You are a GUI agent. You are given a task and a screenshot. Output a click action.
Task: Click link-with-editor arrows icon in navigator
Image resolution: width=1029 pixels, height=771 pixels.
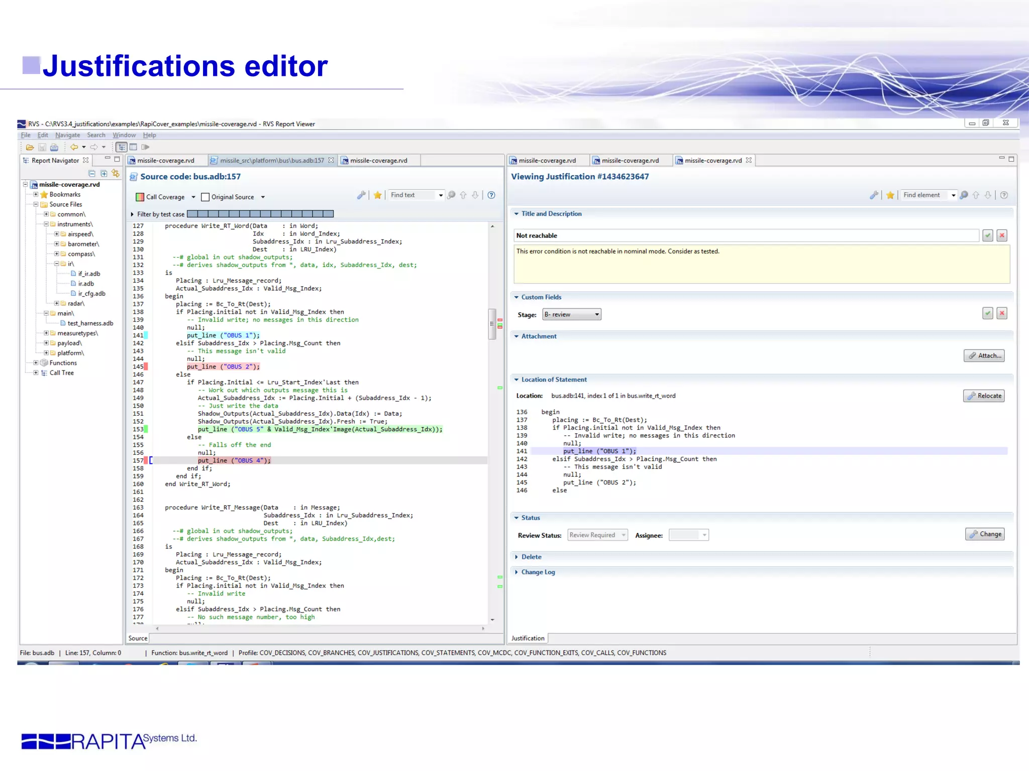pos(116,173)
